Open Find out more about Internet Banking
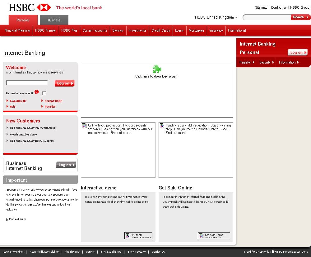 [33, 128]
